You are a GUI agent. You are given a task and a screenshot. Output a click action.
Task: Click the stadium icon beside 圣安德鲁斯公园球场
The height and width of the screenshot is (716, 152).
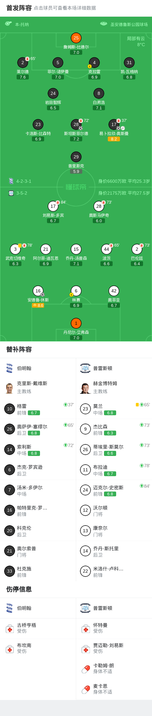pyautogui.click(x=104, y=24)
